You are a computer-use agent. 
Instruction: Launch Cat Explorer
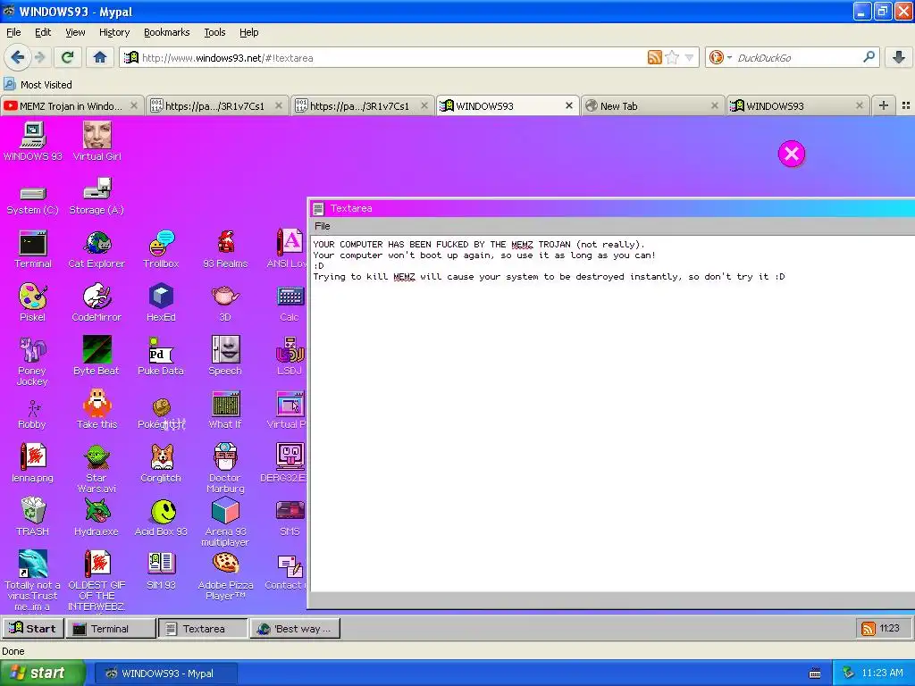(x=97, y=249)
